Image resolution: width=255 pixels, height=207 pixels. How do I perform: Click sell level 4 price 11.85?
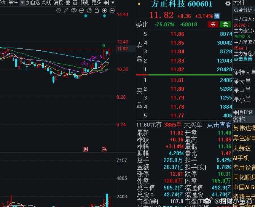pyautogui.click(x=177, y=43)
